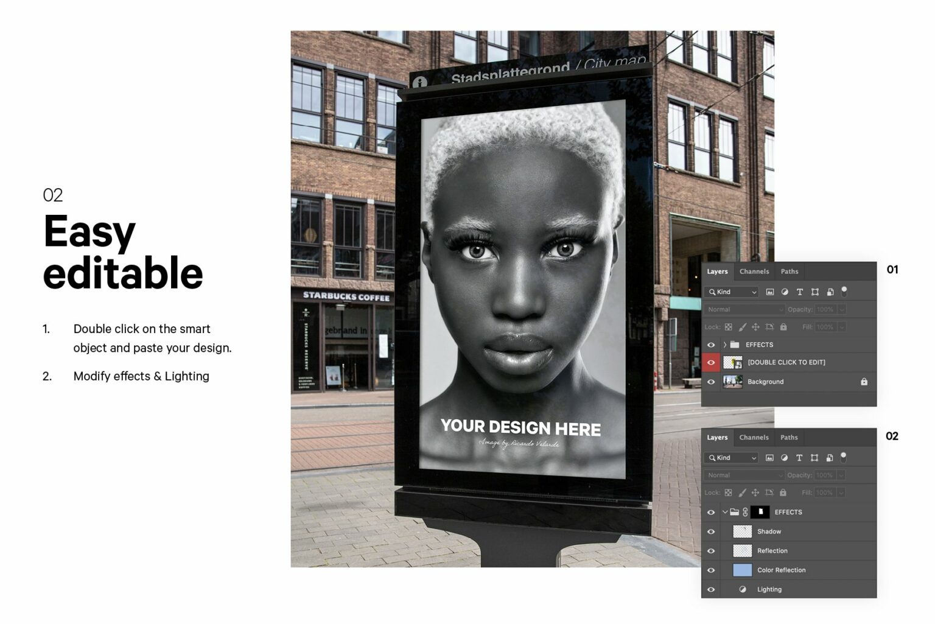Click the Lock all padlock icon
This screenshot has width=935, height=624.
point(783,327)
